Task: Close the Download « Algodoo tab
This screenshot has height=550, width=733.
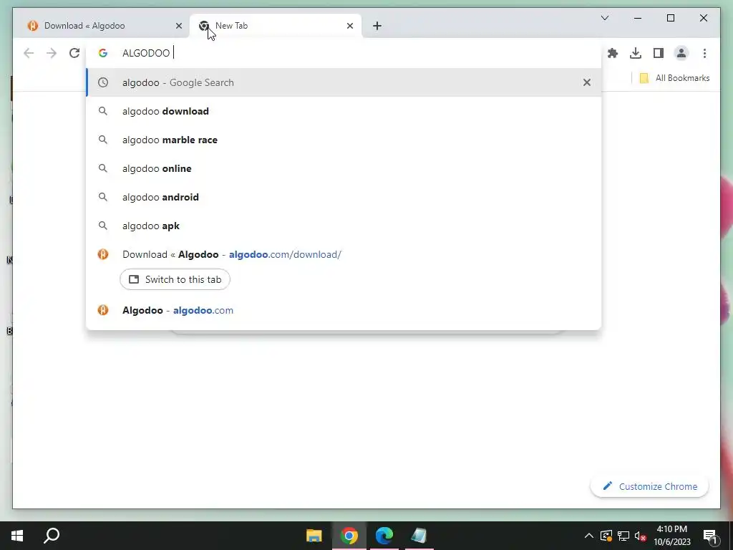Action: coord(178,26)
